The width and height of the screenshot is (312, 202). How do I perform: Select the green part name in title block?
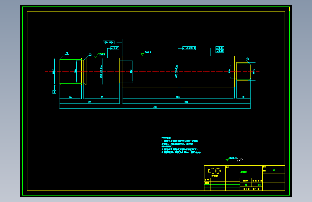pos(244,172)
